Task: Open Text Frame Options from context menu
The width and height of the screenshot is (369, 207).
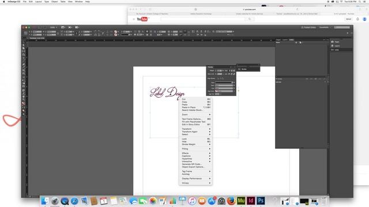Action: point(196,119)
